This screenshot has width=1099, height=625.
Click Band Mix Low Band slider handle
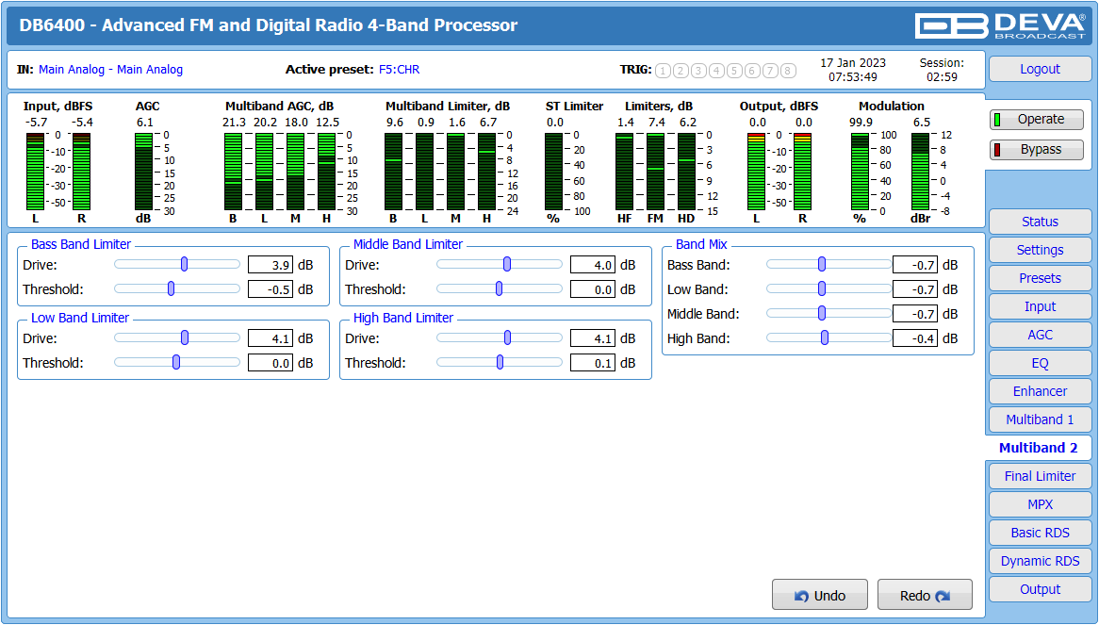click(x=822, y=288)
